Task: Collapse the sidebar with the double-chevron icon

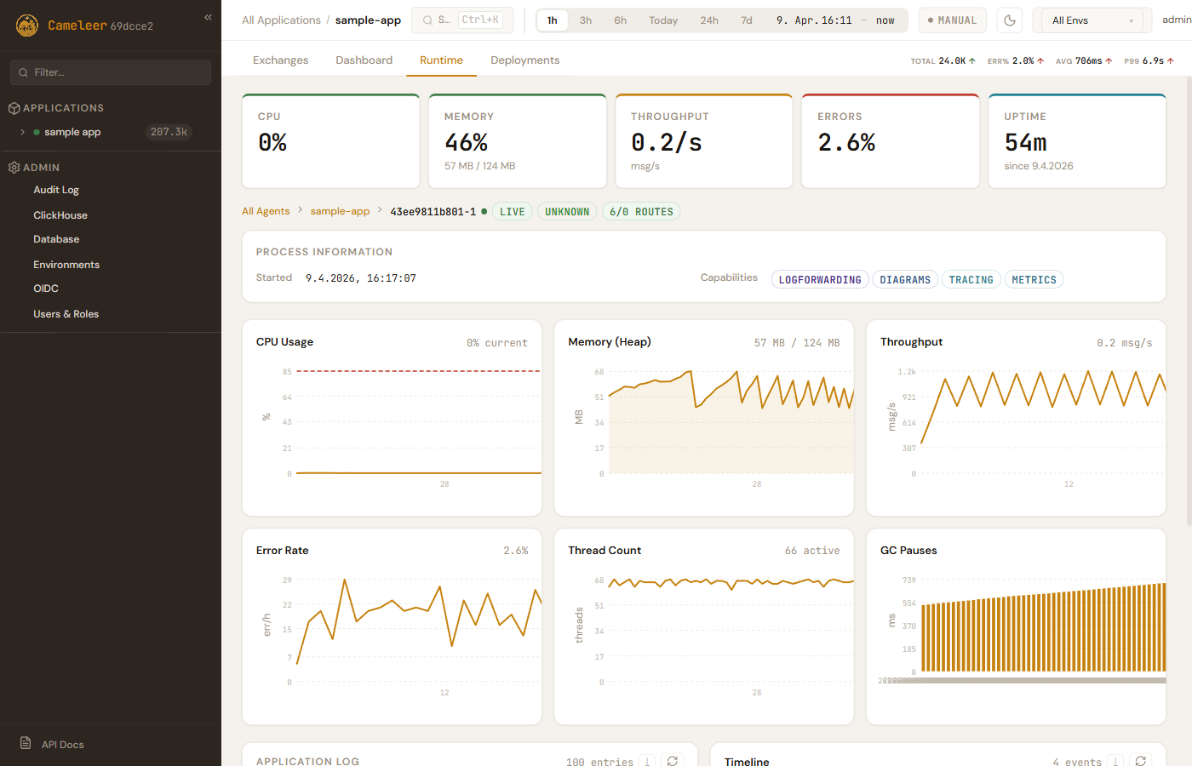Action: click(x=208, y=17)
